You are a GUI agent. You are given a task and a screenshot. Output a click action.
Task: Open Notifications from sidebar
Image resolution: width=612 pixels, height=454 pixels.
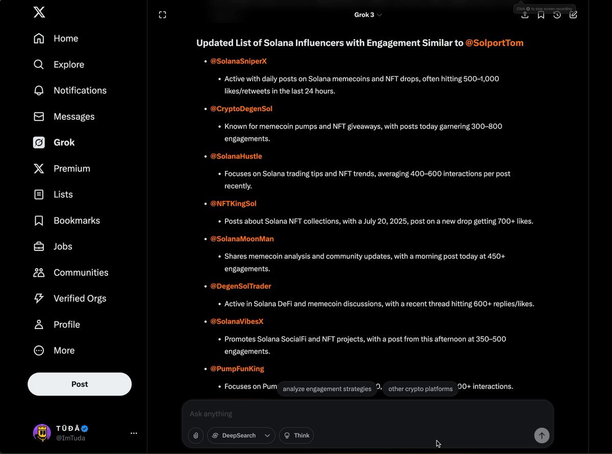pyautogui.click(x=80, y=90)
